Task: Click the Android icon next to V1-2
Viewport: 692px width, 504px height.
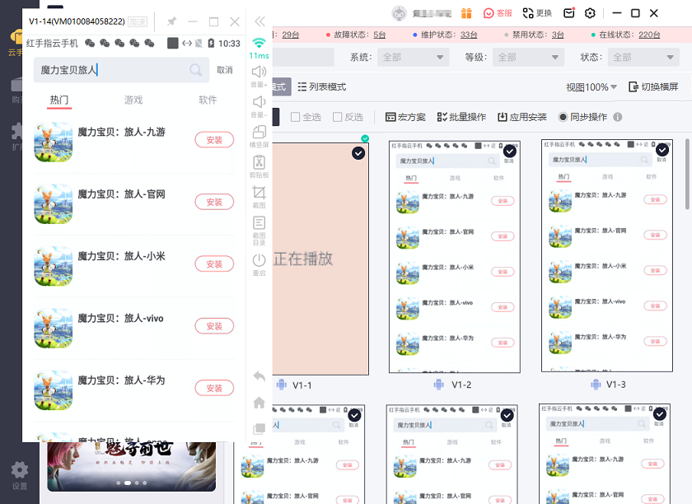Action: click(438, 385)
